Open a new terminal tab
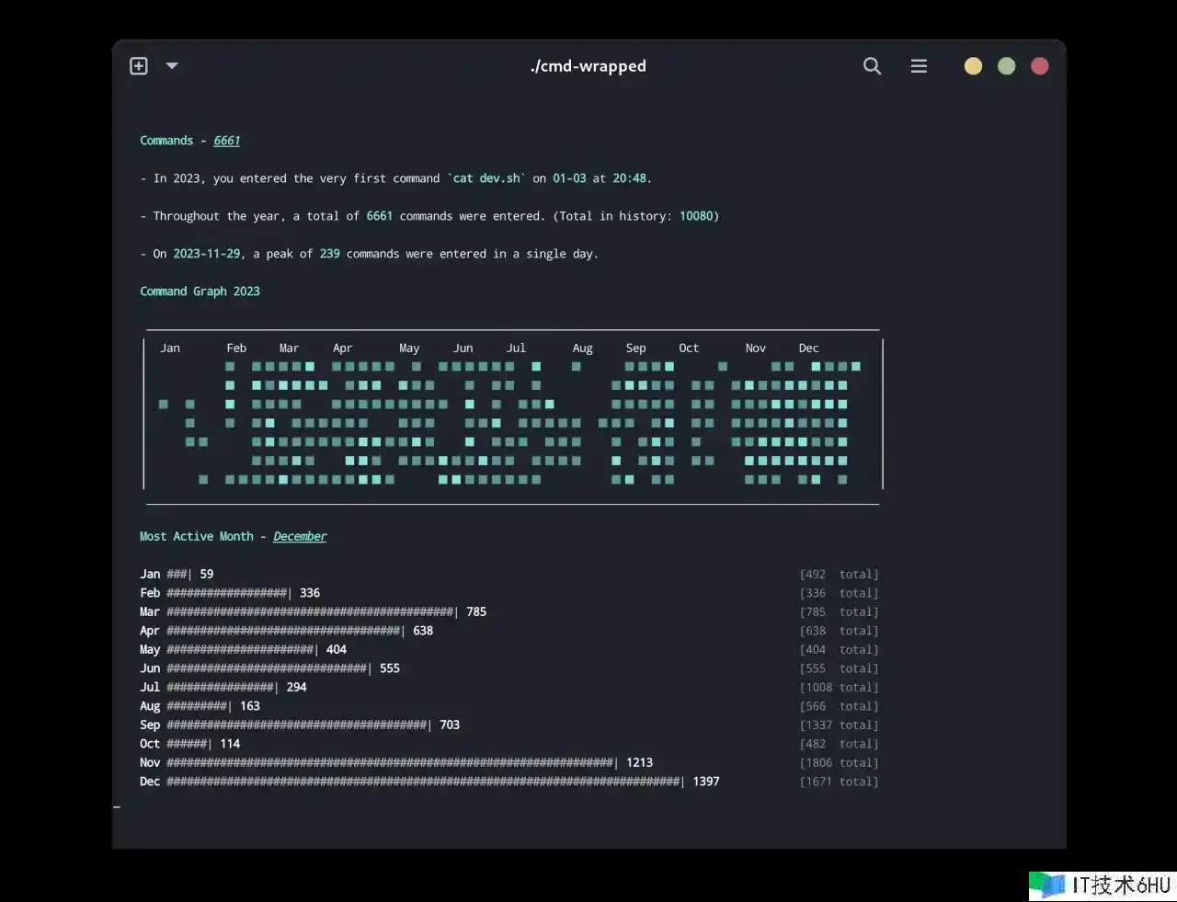This screenshot has width=1177, height=902. pyautogui.click(x=139, y=66)
